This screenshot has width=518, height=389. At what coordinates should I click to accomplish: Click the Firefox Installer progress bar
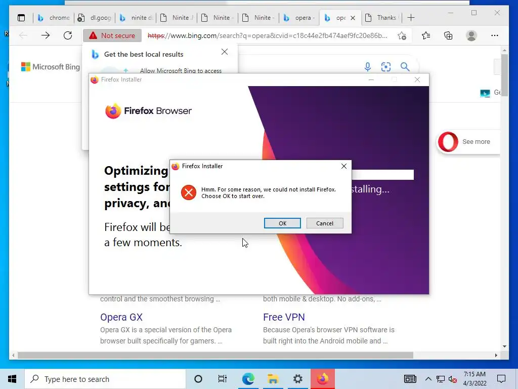pos(382,175)
